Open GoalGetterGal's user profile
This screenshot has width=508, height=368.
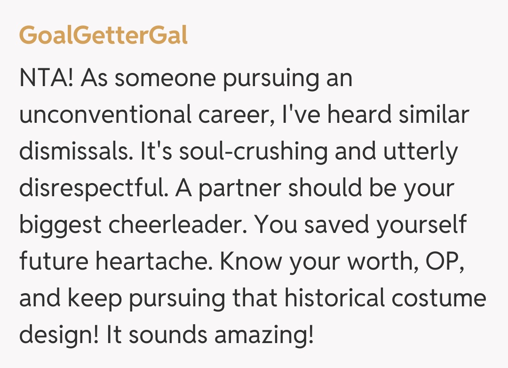[103, 35]
